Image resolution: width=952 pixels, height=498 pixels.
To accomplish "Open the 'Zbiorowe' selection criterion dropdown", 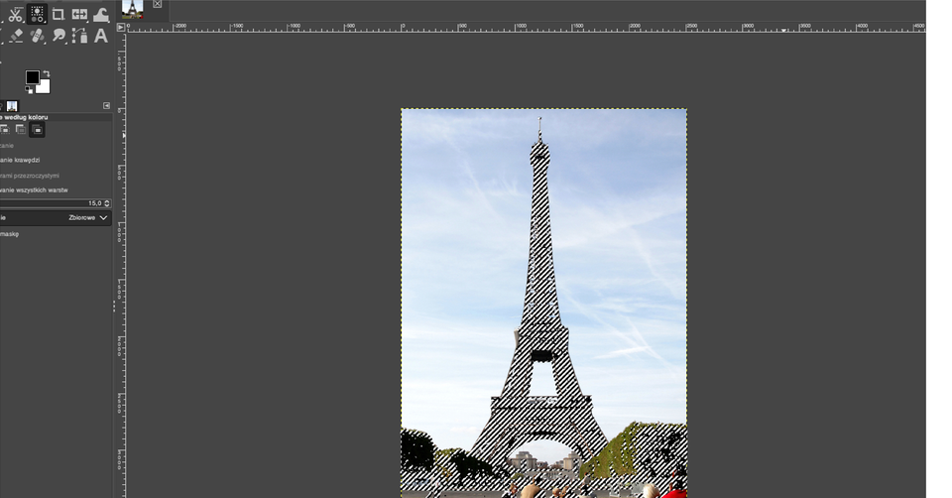I will (88, 217).
